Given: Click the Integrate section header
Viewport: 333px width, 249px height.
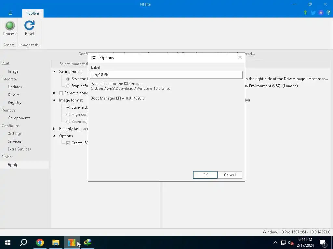Looking at the screenshot, I should [x=9, y=79].
